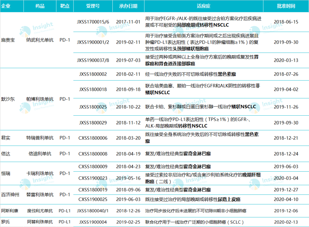Select acceptance number CXSS1800006

(x=93, y=138)
